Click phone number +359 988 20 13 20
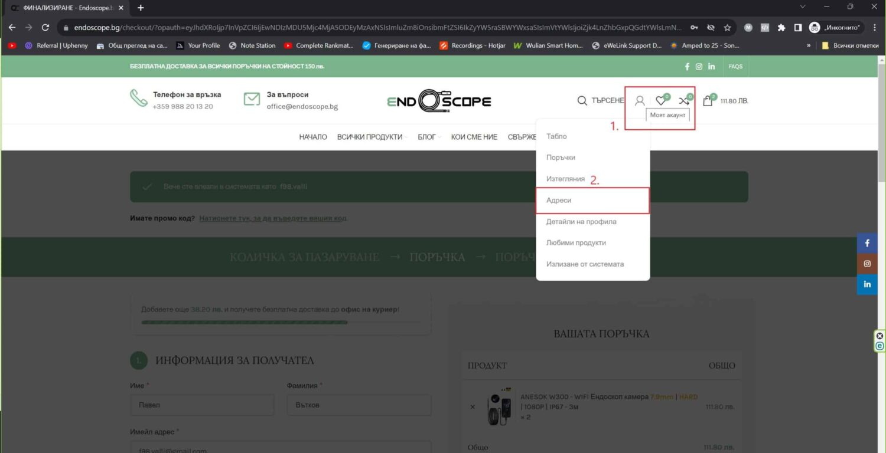 [x=183, y=107]
